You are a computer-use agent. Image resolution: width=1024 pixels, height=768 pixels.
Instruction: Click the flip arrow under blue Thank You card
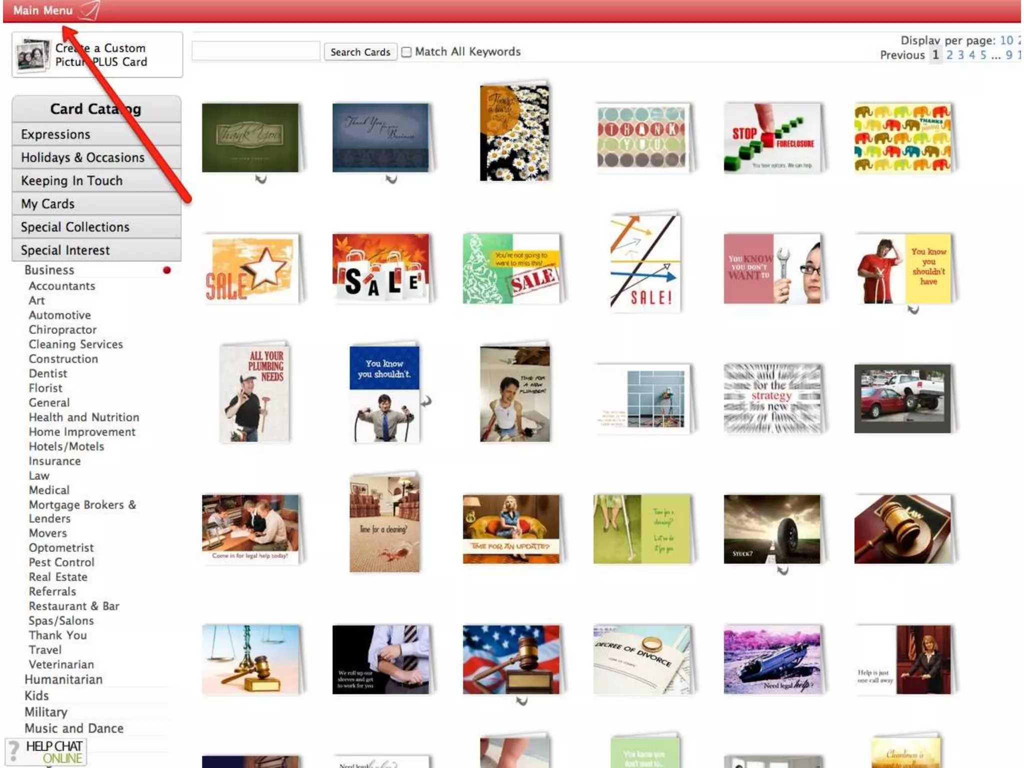tap(391, 178)
